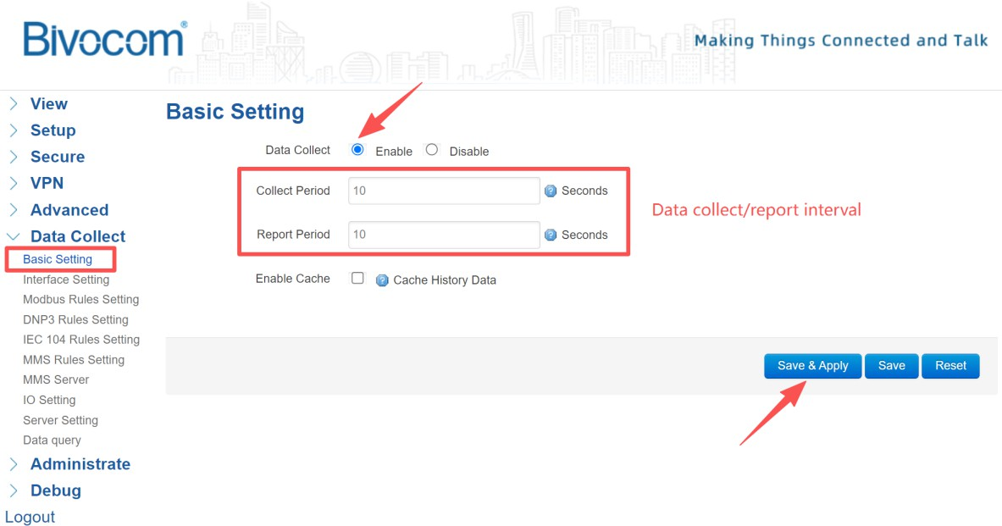Expand the Administrate section
1002x526 pixels.
(80, 464)
